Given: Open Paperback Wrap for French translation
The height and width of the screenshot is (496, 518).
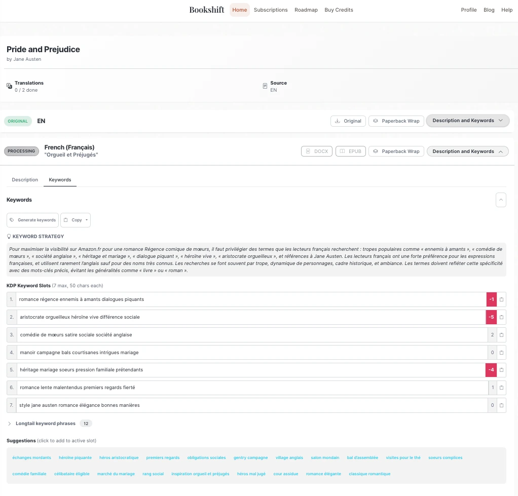Looking at the screenshot, I should pyautogui.click(x=396, y=151).
